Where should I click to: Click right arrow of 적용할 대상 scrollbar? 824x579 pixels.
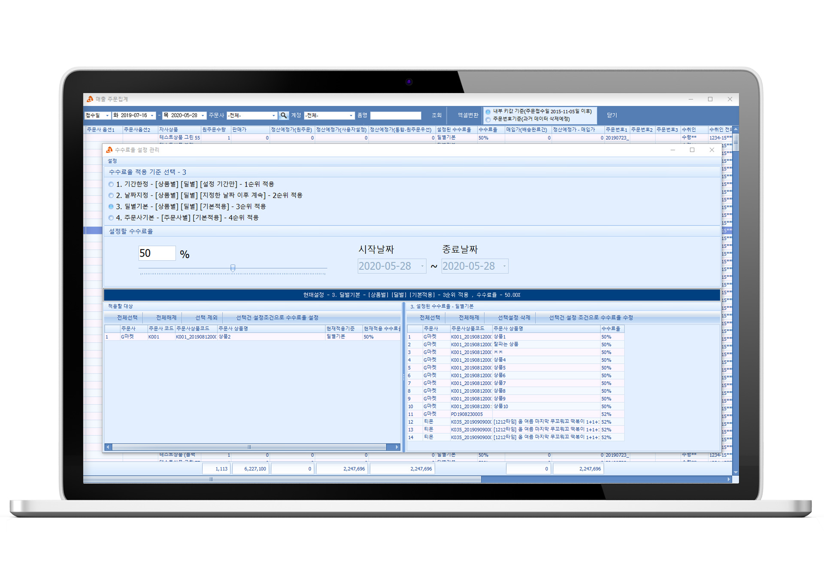point(397,447)
